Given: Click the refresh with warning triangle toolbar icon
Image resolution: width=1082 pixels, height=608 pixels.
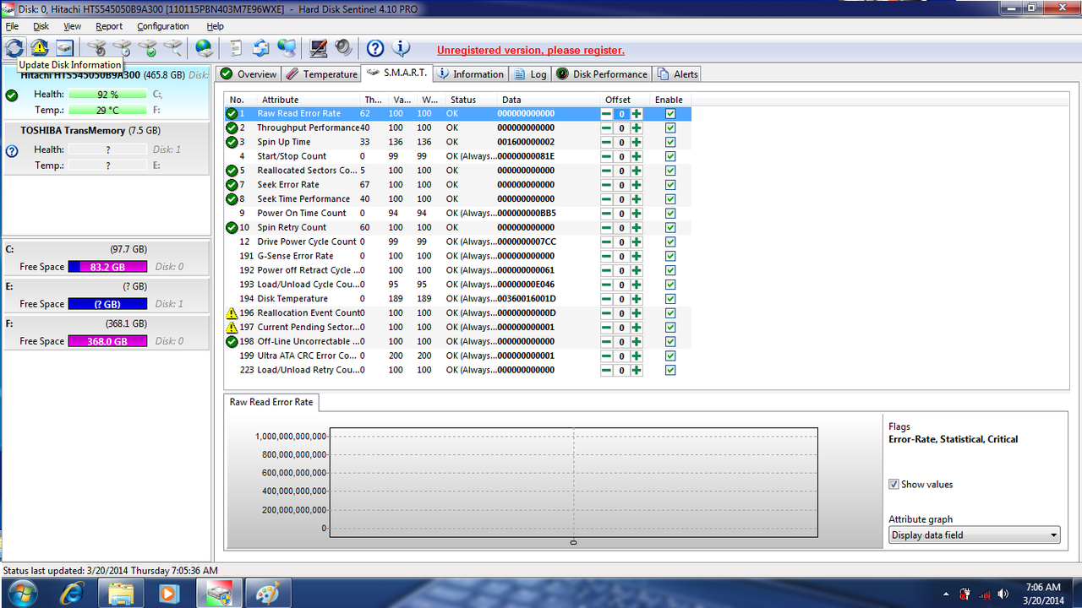Looking at the screenshot, I should 40,48.
